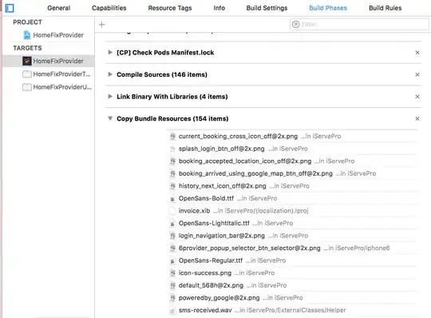The image size is (431, 318).
Task: Switch to the Info tab
Action: (x=219, y=8)
